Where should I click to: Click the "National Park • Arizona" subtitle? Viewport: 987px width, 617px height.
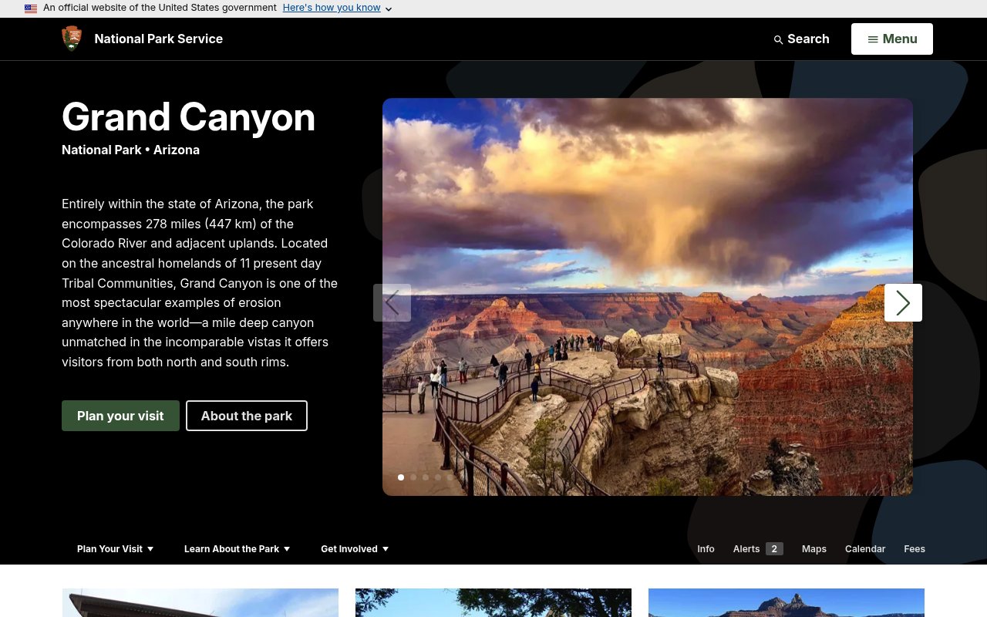pyautogui.click(x=130, y=150)
